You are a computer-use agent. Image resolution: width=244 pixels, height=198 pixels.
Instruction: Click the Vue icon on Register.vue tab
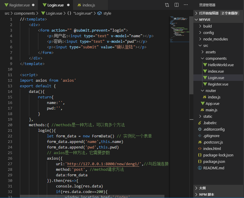6,5
